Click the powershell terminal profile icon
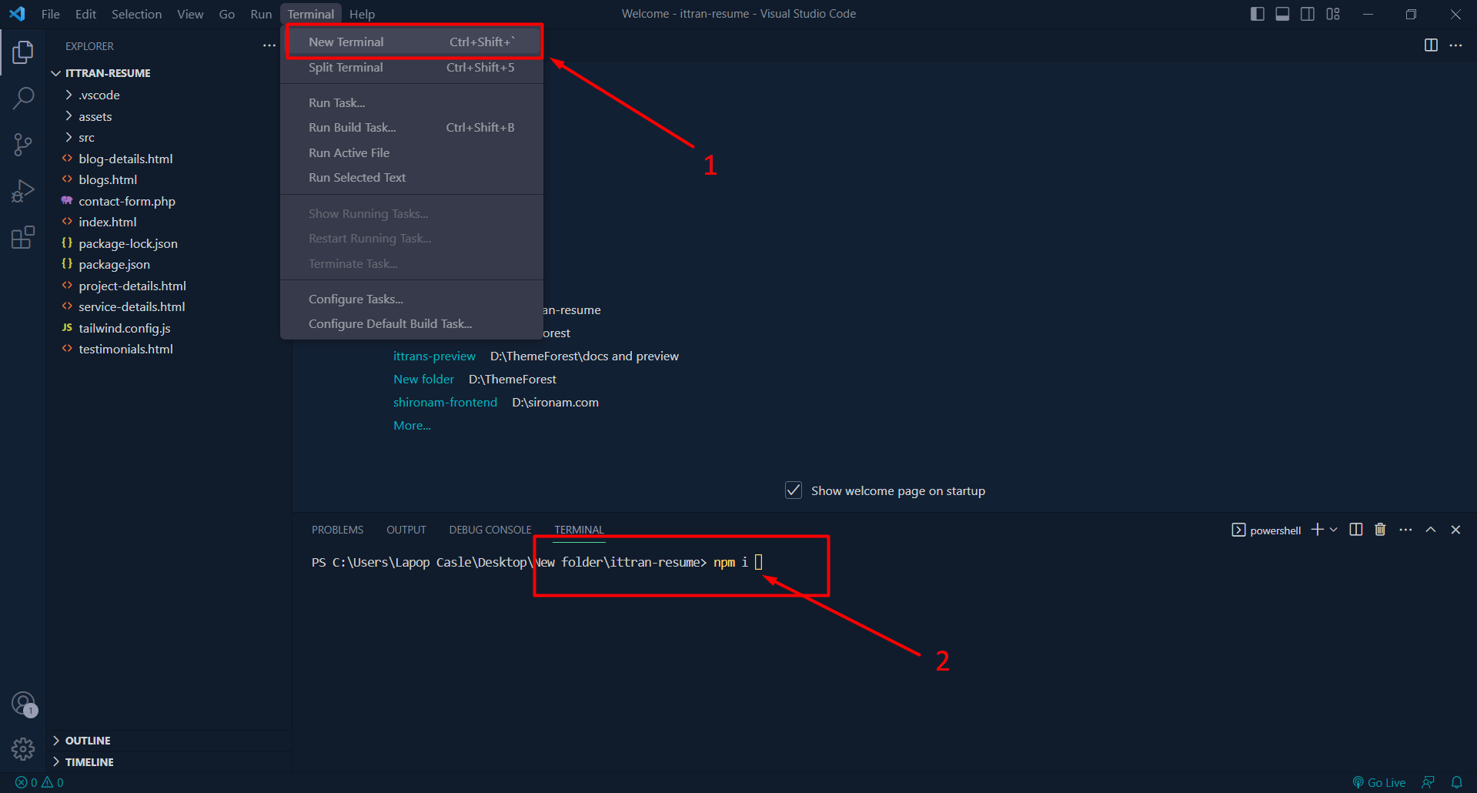Screen dimensions: 1477x793 pos(1238,530)
